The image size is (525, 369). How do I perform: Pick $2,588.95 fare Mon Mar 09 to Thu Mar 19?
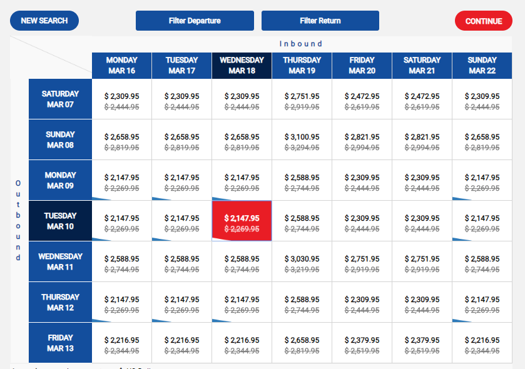[302, 180]
